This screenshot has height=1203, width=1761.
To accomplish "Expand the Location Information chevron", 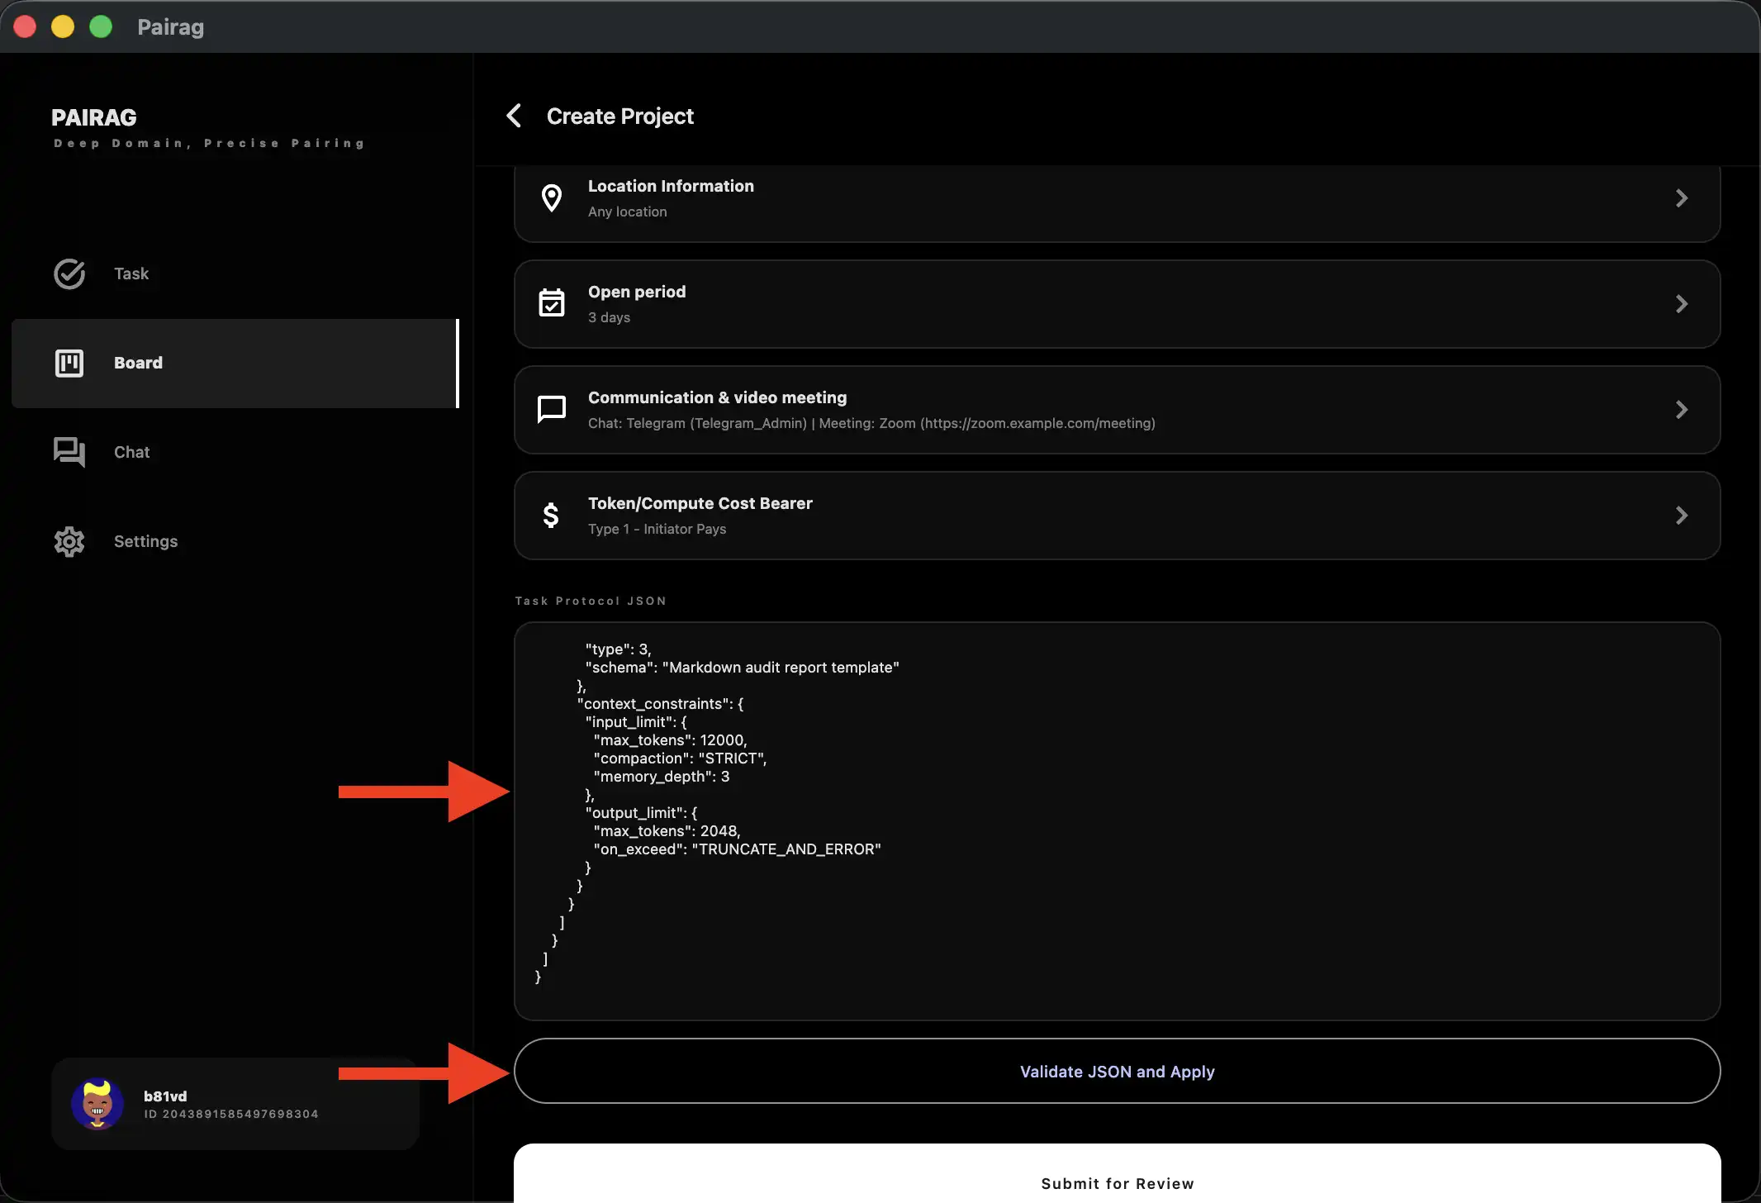I will 1682,198.
